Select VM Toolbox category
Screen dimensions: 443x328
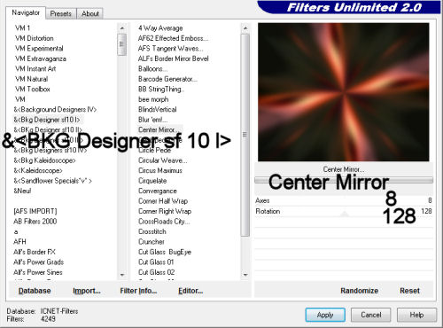click(x=33, y=89)
